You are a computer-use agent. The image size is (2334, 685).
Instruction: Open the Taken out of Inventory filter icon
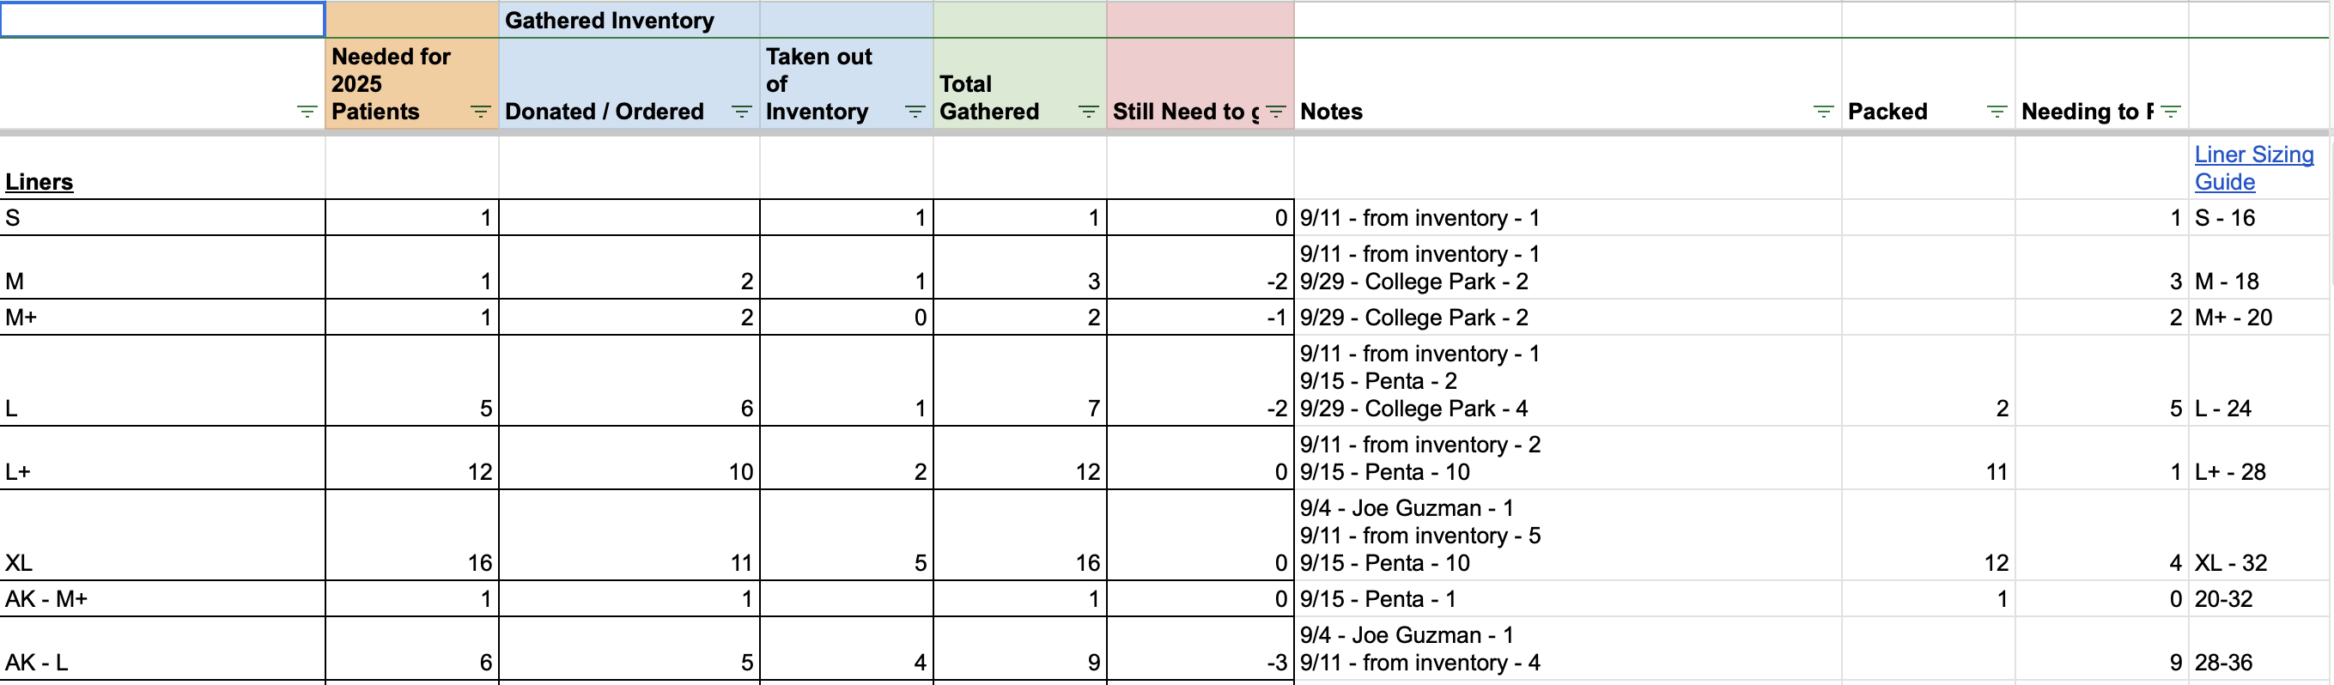916,112
